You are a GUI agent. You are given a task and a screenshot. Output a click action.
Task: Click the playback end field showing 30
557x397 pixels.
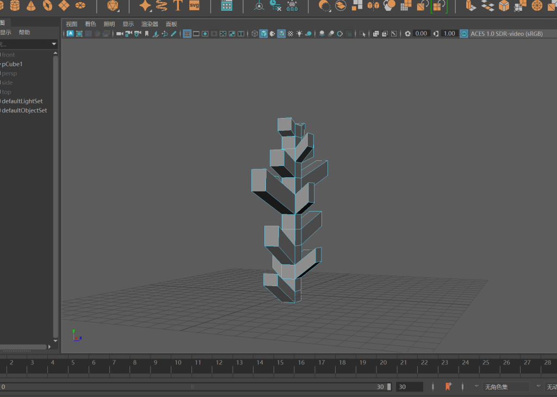pos(410,387)
